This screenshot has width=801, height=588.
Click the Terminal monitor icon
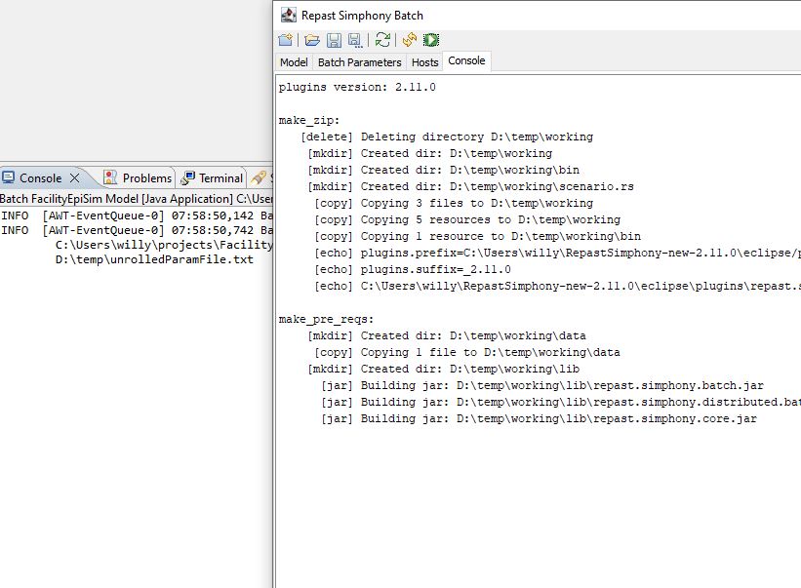point(187,178)
